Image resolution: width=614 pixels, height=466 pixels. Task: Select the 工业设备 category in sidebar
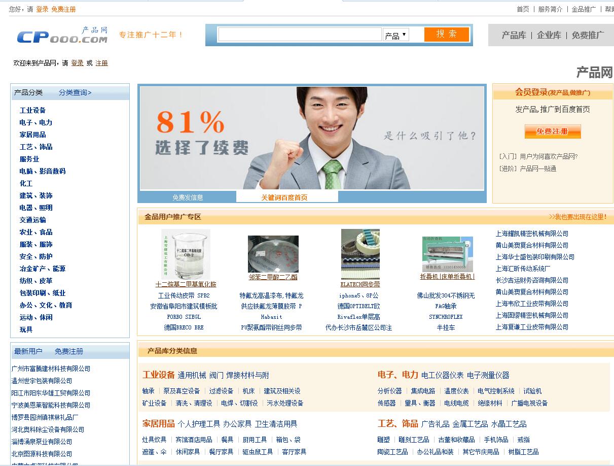pyautogui.click(x=32, y=110)
